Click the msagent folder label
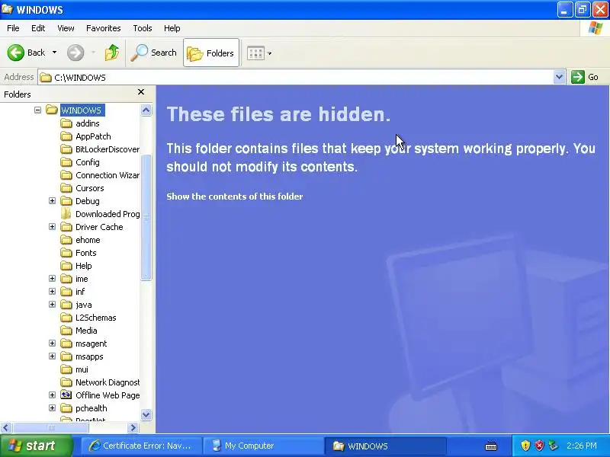 tap(91, 344)
